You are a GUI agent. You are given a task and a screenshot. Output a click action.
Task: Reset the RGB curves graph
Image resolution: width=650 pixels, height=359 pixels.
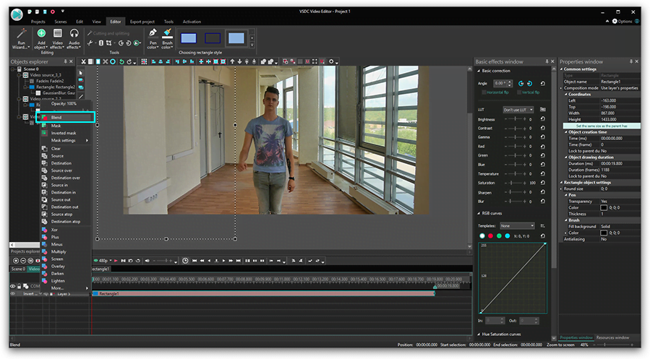click(x=543, y=235)
